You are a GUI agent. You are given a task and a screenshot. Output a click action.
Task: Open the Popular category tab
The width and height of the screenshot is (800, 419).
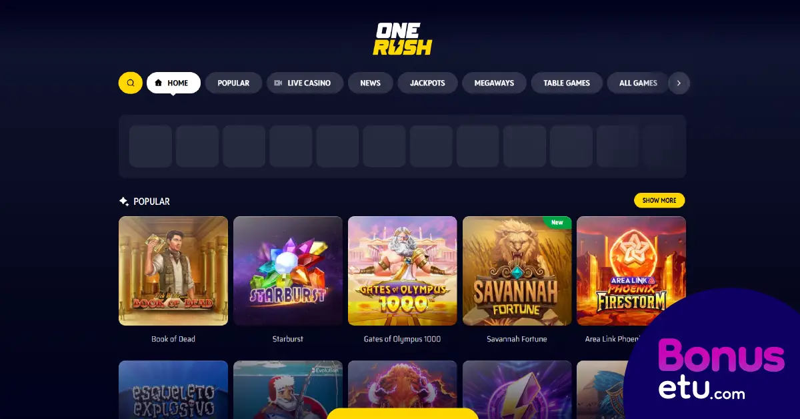[x=233, y=83]
